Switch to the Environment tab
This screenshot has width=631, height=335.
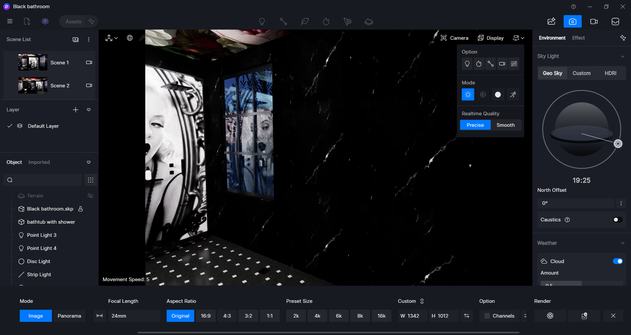pos(552,38)
